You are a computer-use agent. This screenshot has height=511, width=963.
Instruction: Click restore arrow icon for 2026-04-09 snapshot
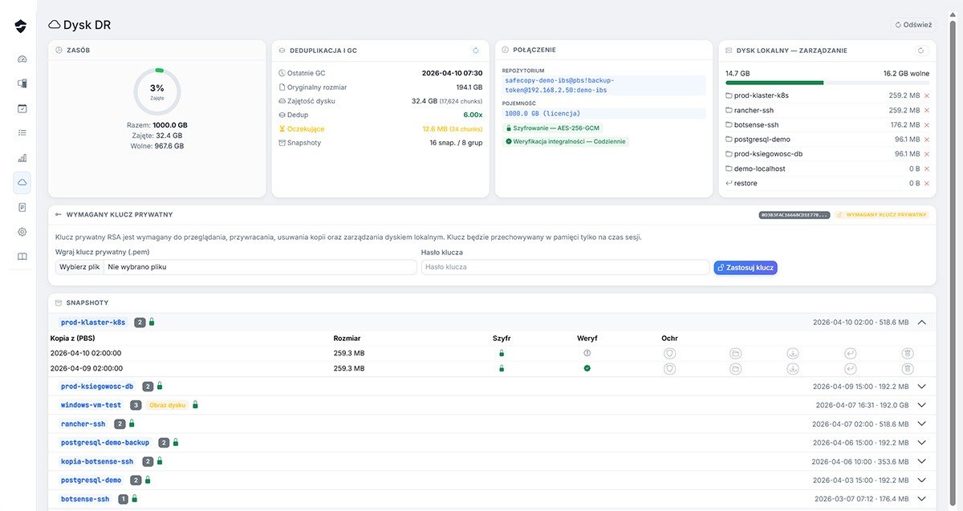(x=849, y=369)
